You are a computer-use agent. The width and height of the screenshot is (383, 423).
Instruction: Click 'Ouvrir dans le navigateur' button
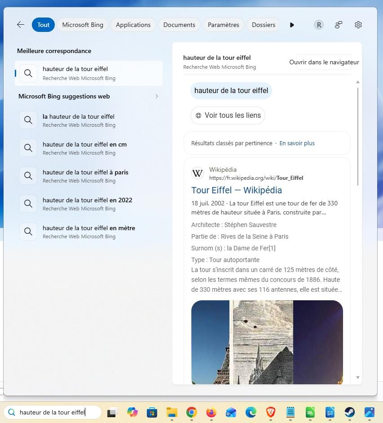324,62
